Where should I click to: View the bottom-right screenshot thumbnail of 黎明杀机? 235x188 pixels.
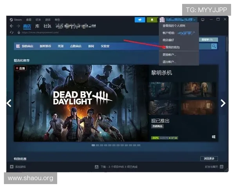pyautogui.click(x=198, y=107)
